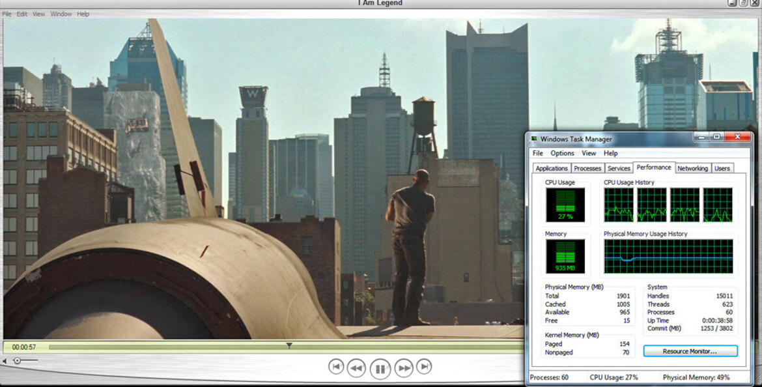Viewport: 762px width, 387px height.
Task: Open Task Manager's Options menu
Action: [x=562, y=153]
